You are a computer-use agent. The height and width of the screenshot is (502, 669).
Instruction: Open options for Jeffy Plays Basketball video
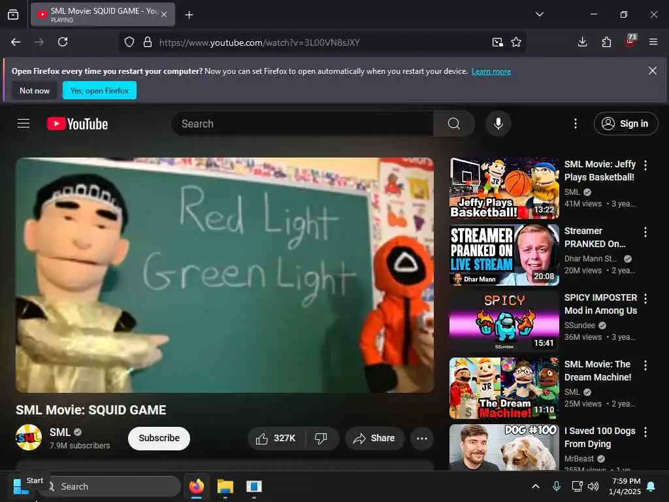[645, 165]
